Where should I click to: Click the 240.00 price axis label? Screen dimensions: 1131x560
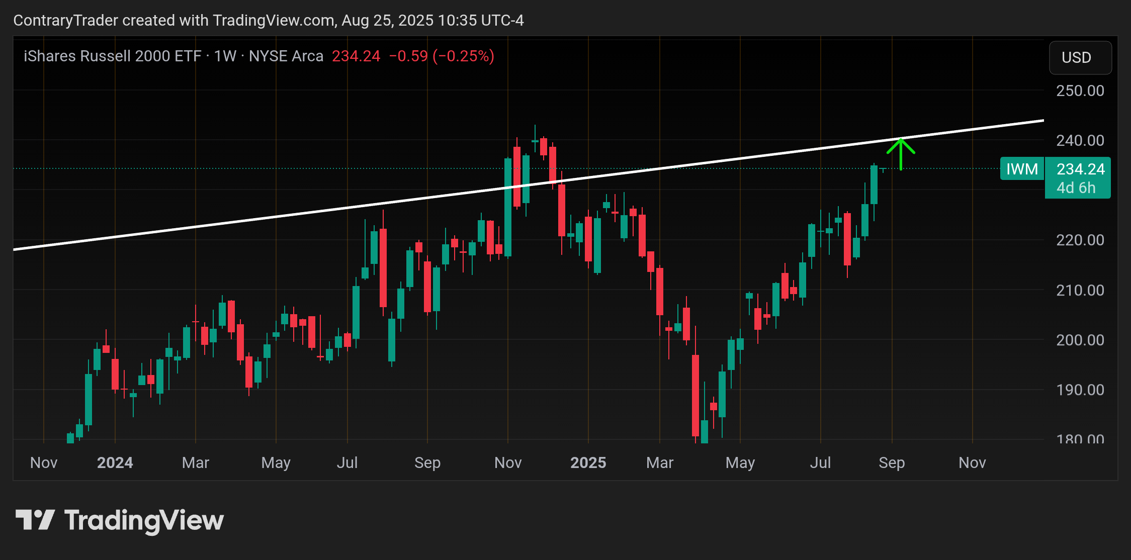tap(1080, 141)
